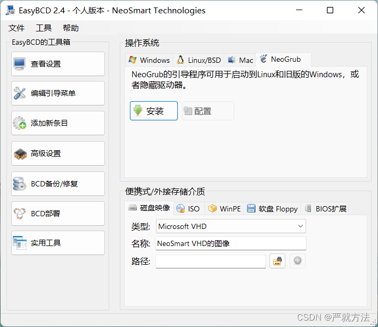Open the 帮助 menu
This screenshot has width=378, height=327.
click(71, 28)
